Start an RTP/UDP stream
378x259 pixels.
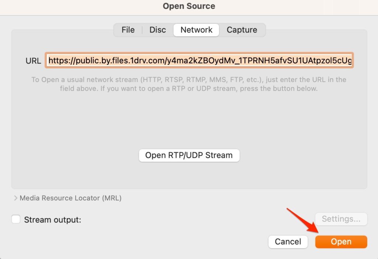coord(189,155)
